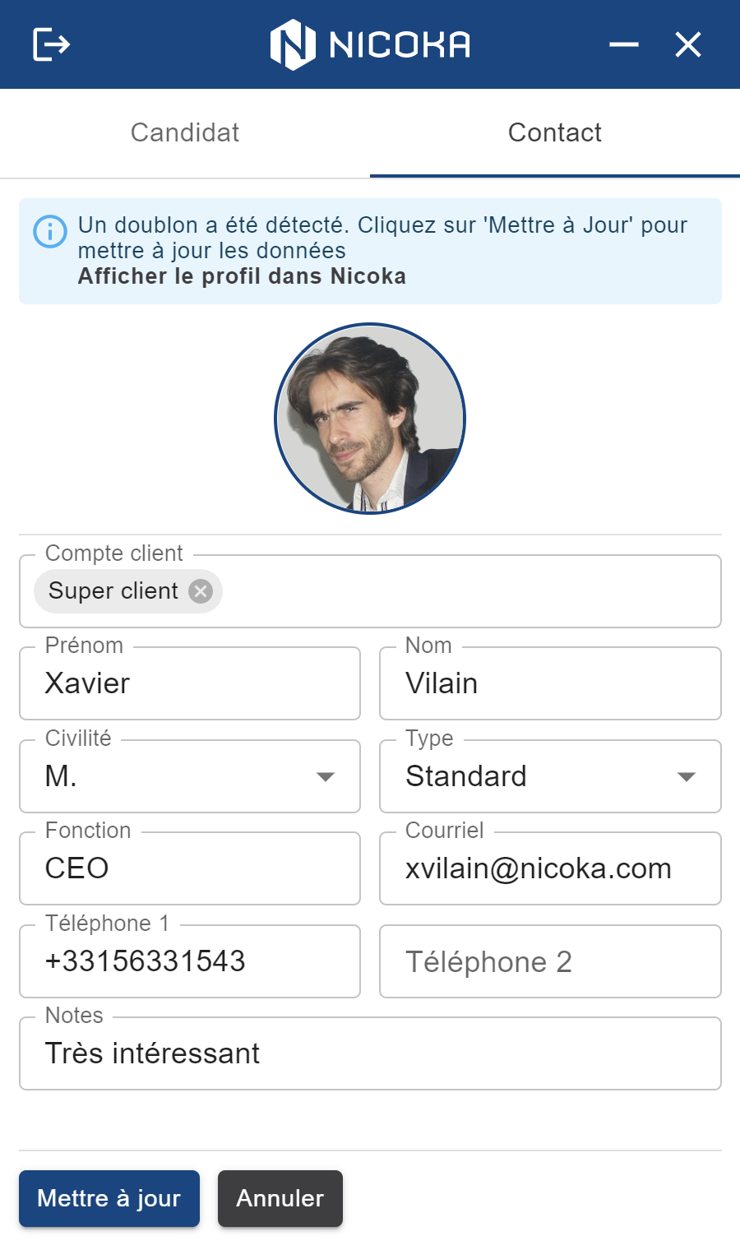Select the Fonction field showing CEO
This screenshot has width=740, height=1250.
(x=190, y=868)
